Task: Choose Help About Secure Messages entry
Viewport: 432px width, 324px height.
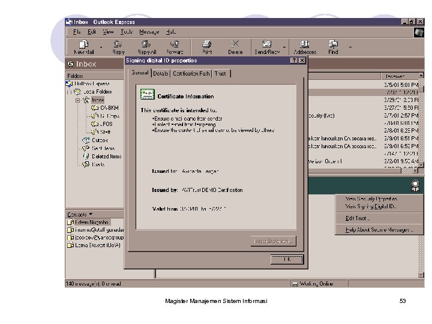Action: coord(379,230)
